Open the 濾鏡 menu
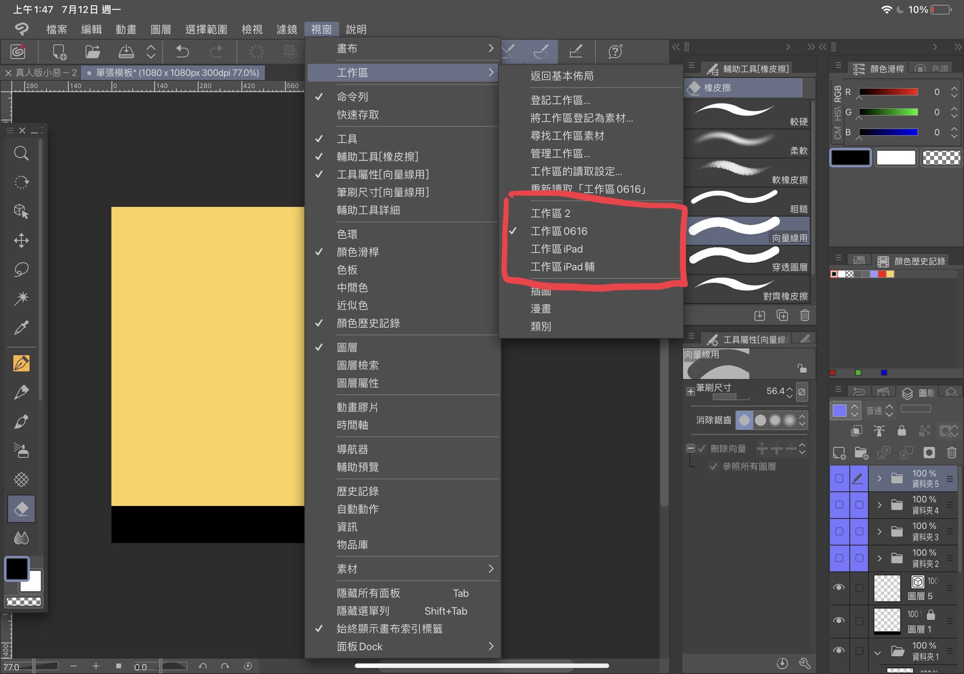Image resolution: width=964 pixels, height=674 pixels. click(x=286, y=29)
